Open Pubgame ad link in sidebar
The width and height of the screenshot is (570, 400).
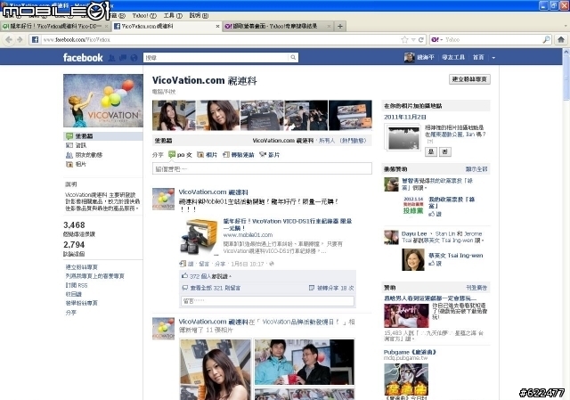[x=410, y=352]
